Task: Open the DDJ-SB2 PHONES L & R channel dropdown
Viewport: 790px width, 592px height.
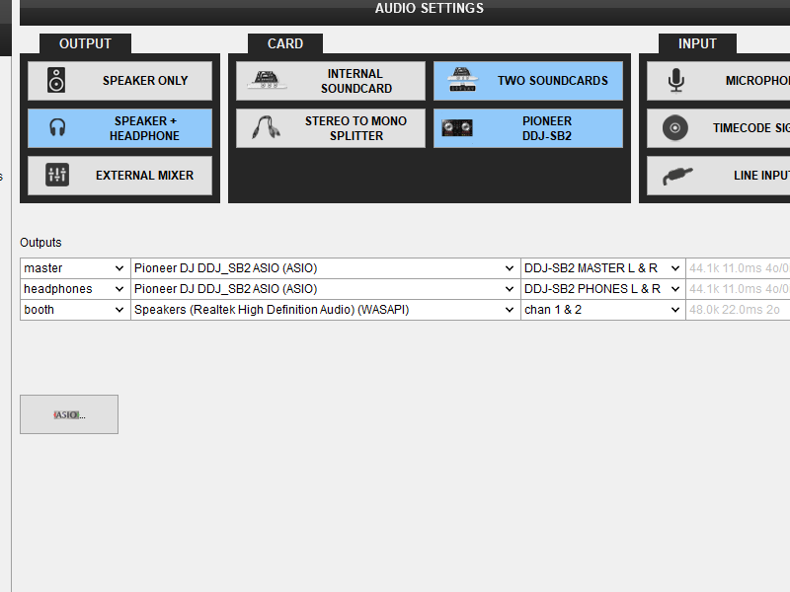Action: tap(603, 289)
